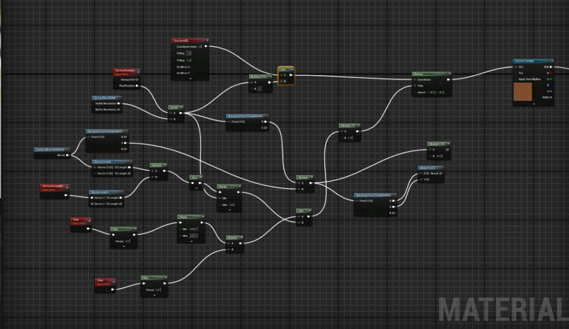Select the Texture Sample node by its title
This screenshot has width=569, height=329.
525,61
